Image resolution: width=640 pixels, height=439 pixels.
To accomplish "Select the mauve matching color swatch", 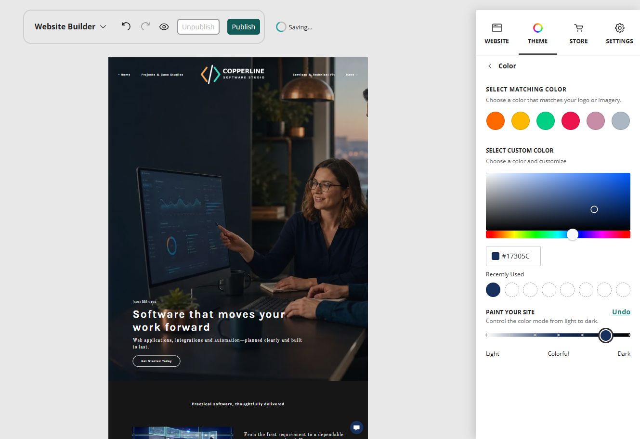I will click(x=596, y=121).
